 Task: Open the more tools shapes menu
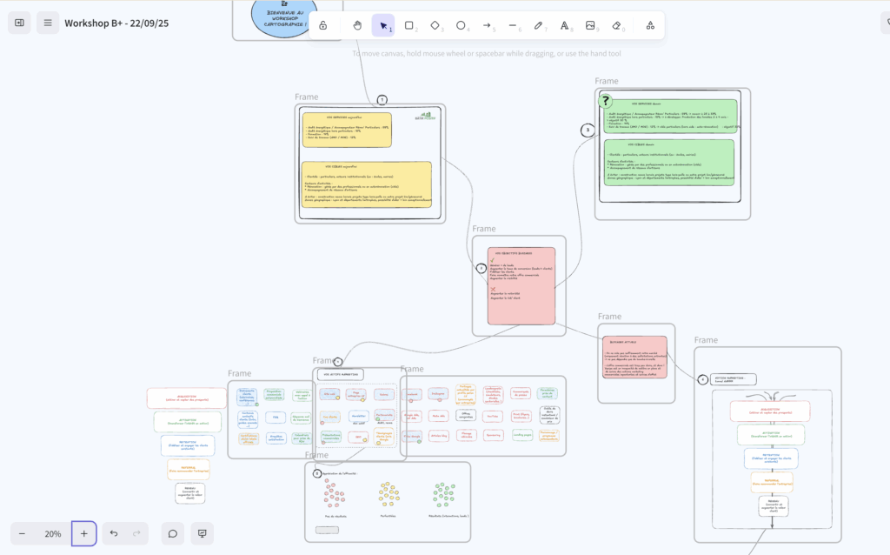coord(650,26)
